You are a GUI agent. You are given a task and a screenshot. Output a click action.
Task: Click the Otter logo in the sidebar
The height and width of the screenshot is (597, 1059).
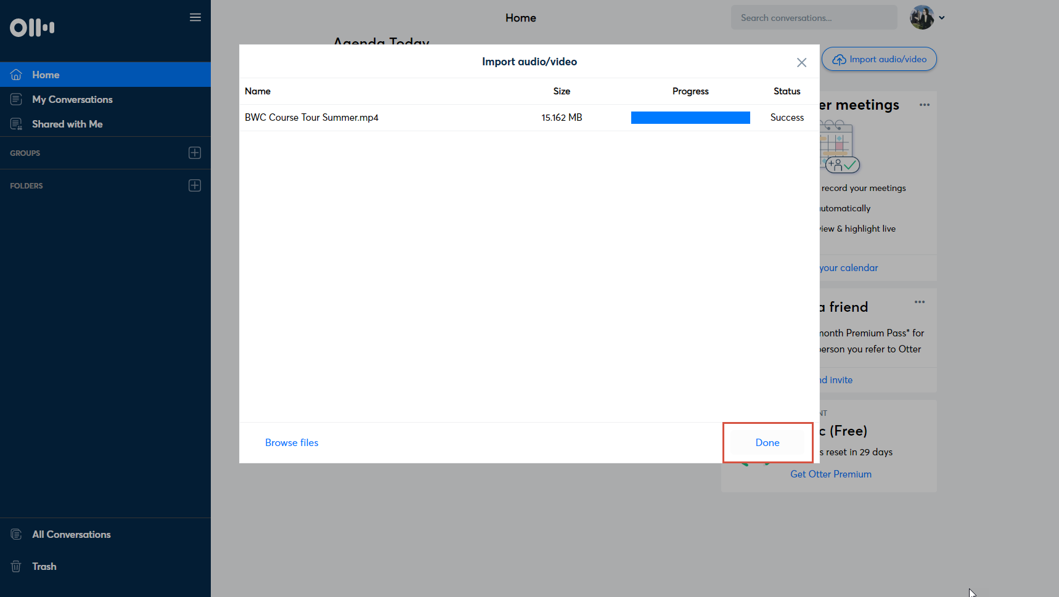(x=32, y=28)
